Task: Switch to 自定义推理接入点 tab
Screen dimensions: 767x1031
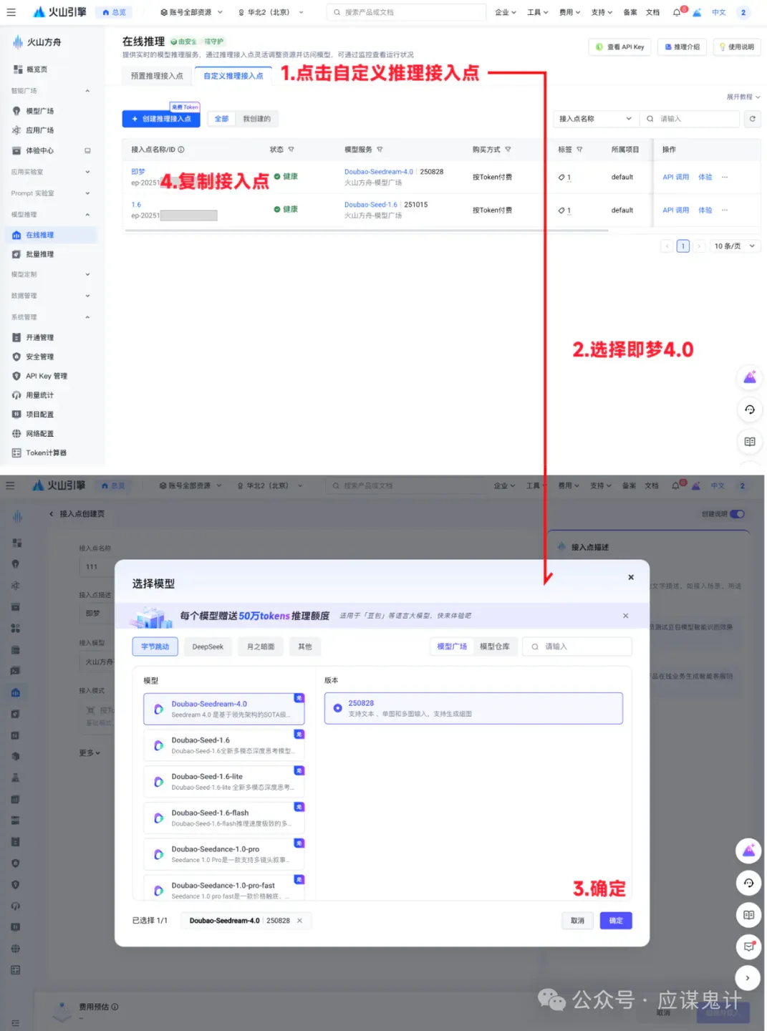Action: tap(233, 76)
